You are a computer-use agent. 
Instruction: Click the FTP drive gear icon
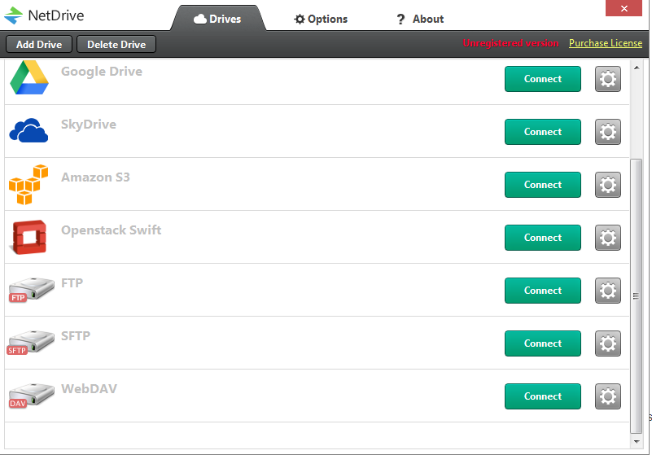(x=607, y=291)
